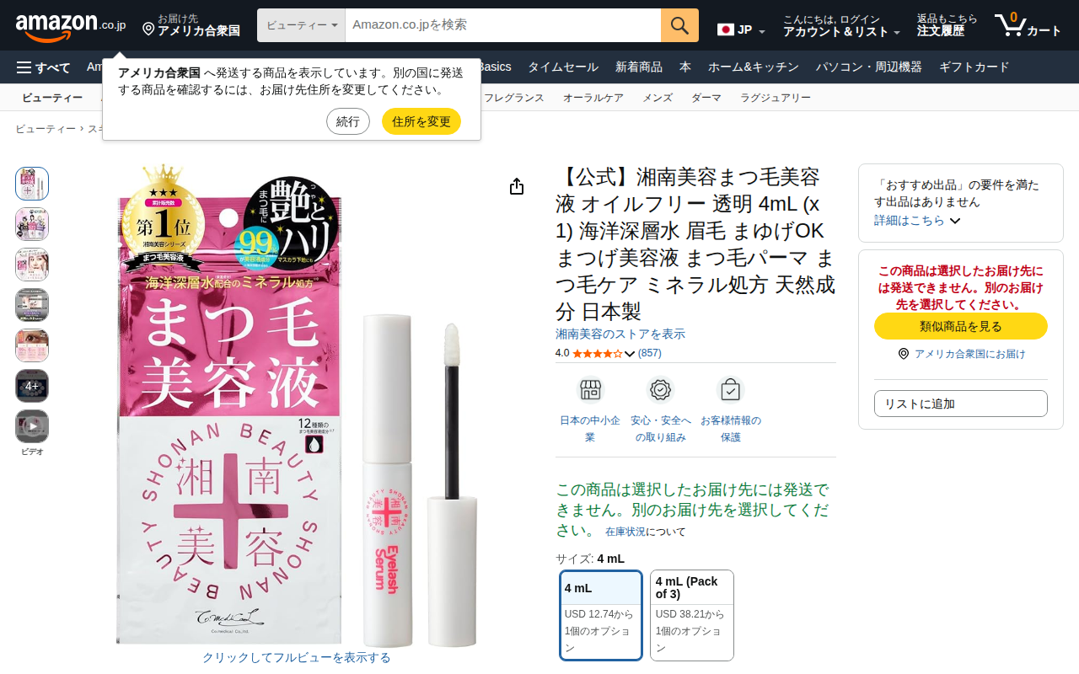Select the 4 mL size option
The height and width of the screenshot is (674, 1079).
click(601, 615)
